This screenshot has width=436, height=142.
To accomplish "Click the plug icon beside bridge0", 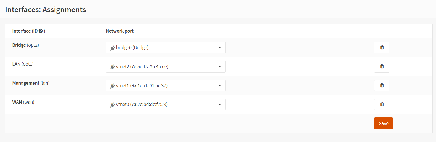I will pos(113,48).
